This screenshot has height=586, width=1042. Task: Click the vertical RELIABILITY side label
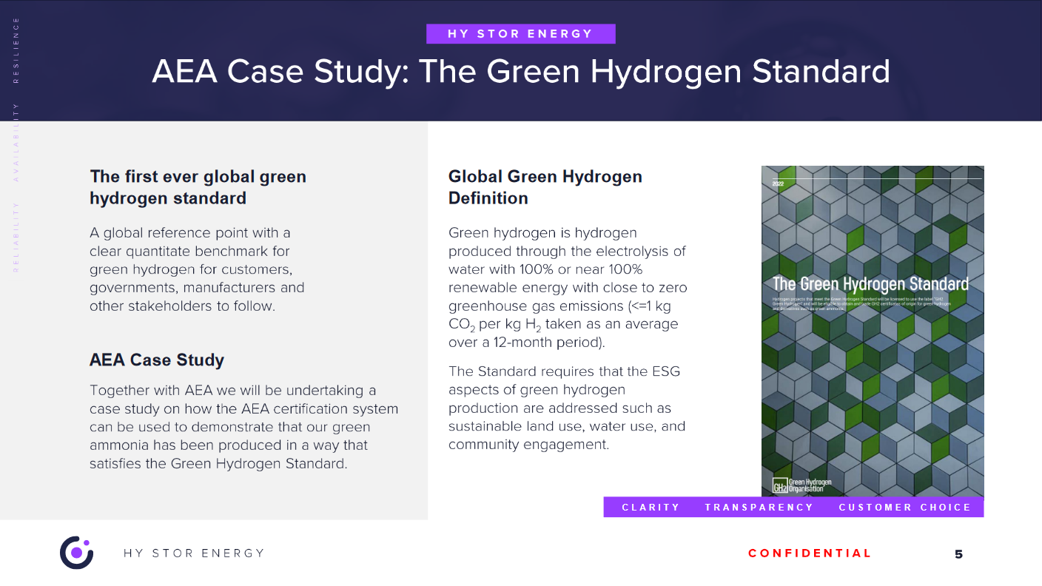(16, 236)
